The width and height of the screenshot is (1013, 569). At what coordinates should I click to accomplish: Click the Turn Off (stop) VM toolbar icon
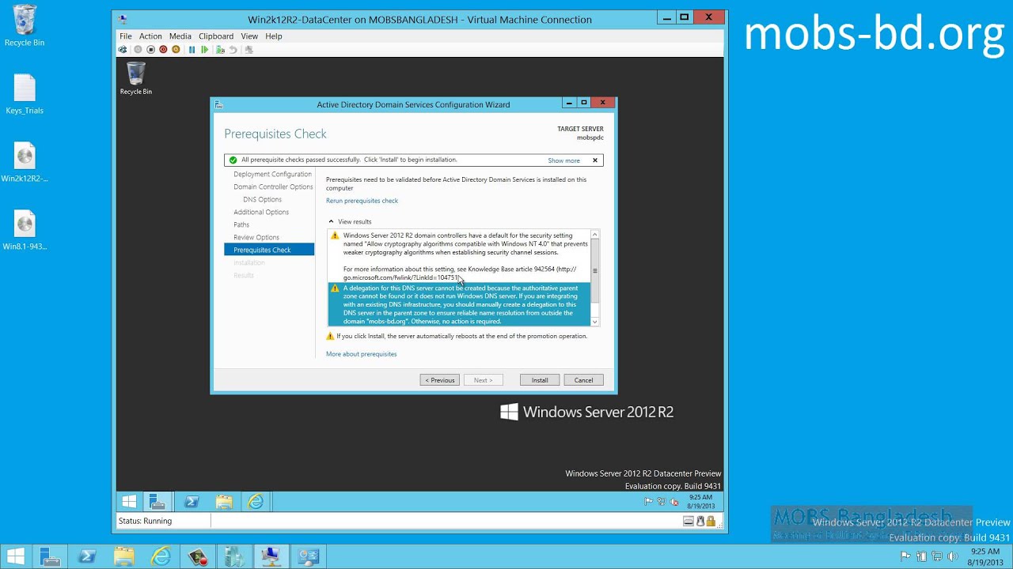coord(150,50)
